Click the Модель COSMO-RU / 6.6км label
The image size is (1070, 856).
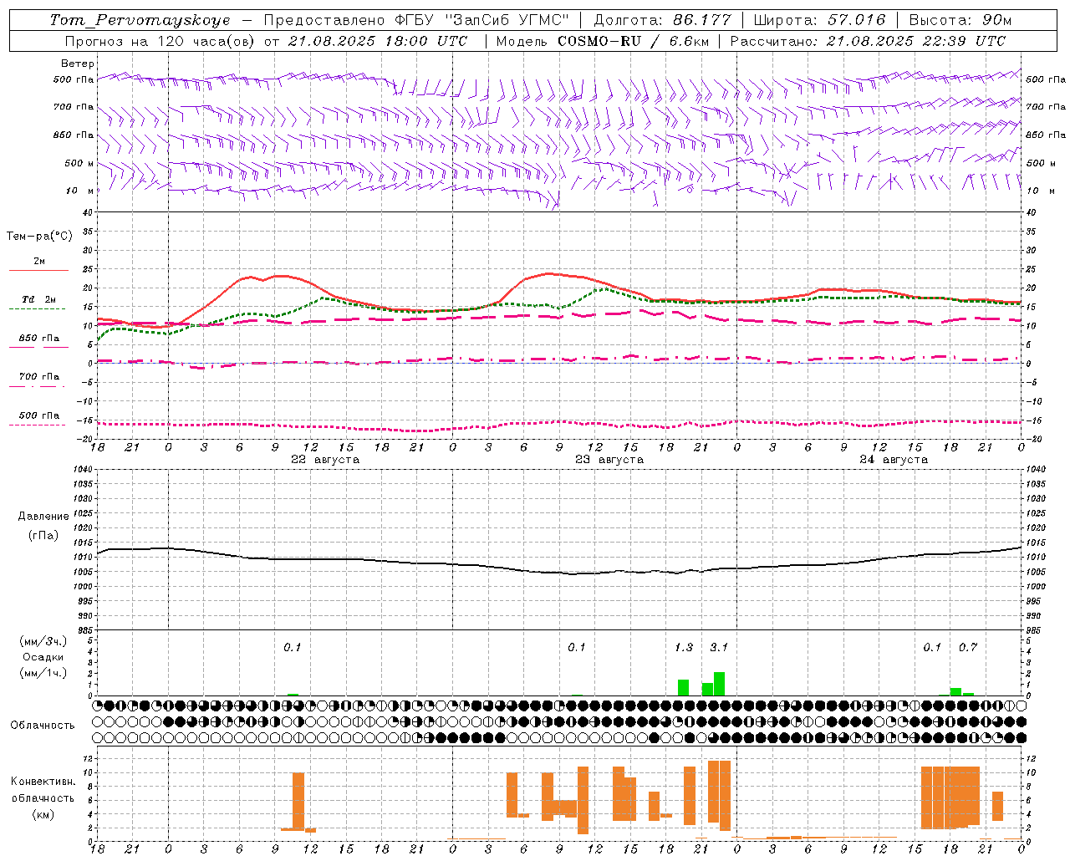tap(603, 41)
